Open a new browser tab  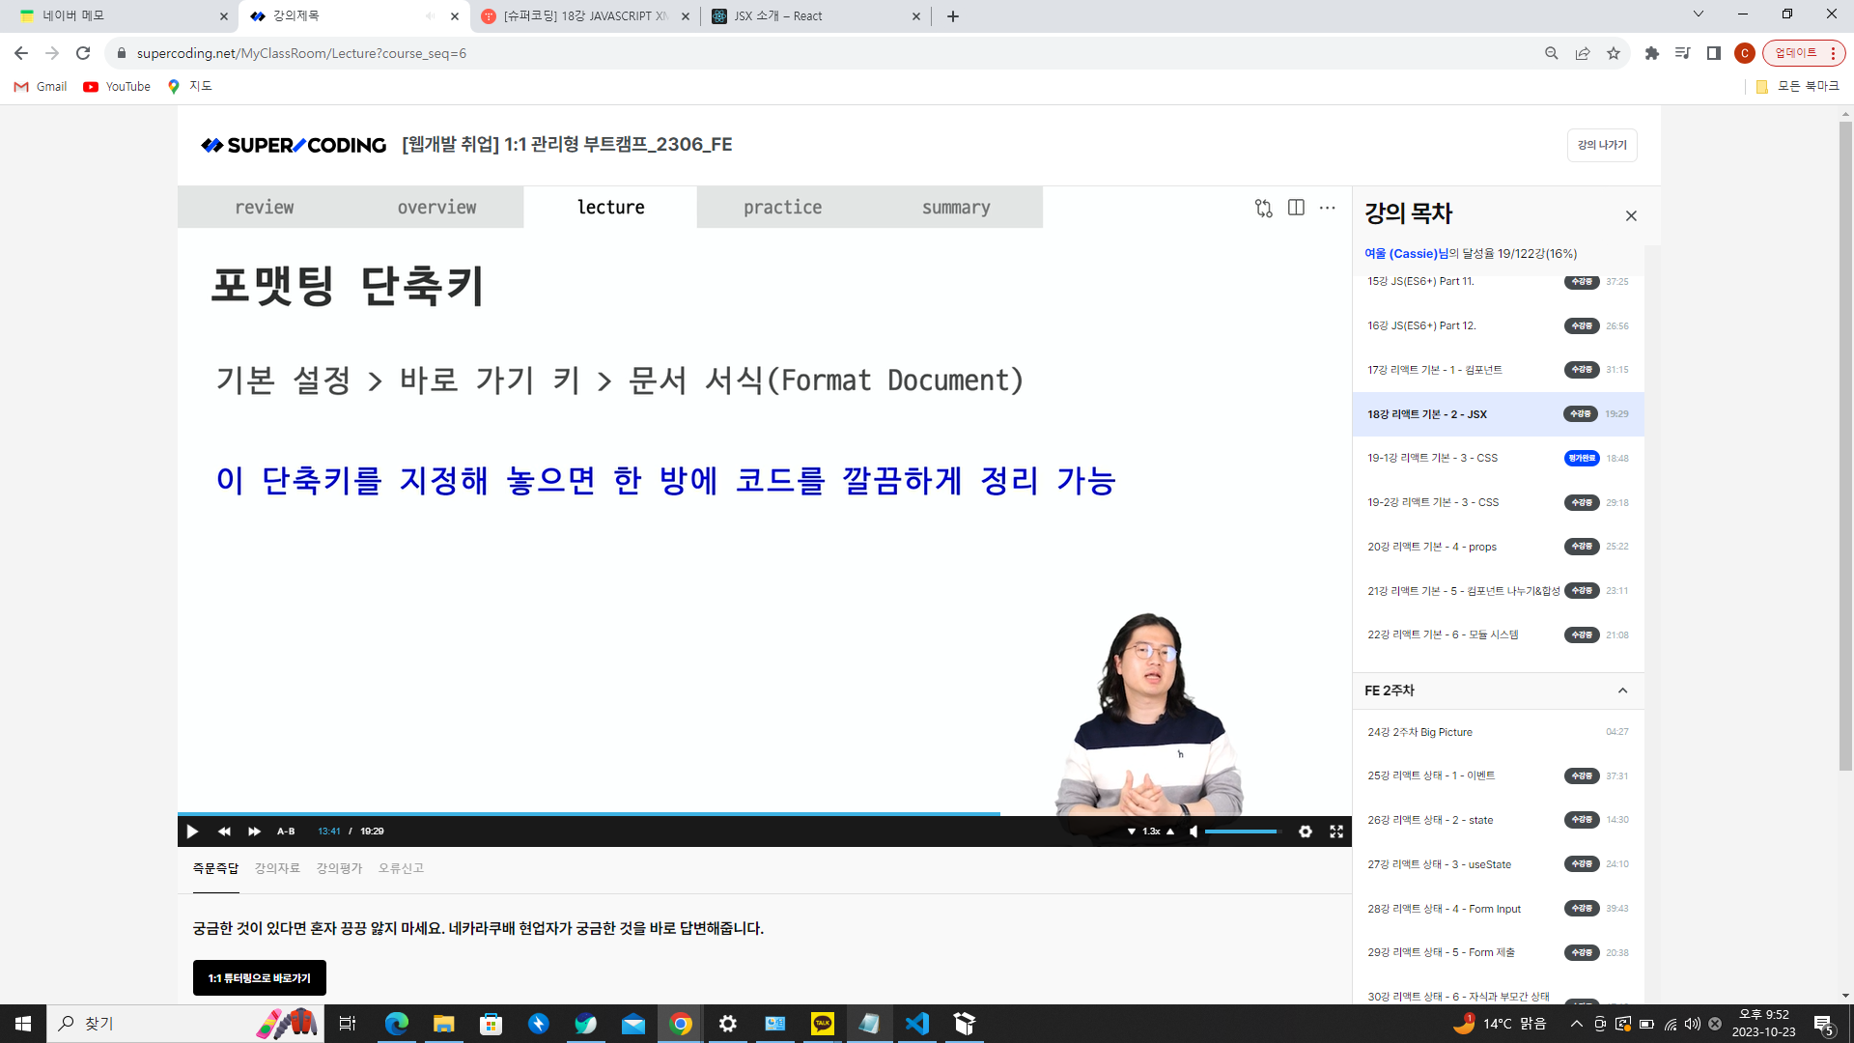(953, 16)
